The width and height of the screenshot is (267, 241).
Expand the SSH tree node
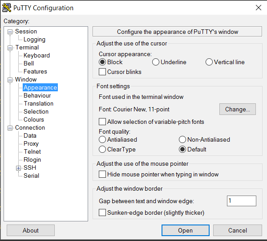(18, 168)
